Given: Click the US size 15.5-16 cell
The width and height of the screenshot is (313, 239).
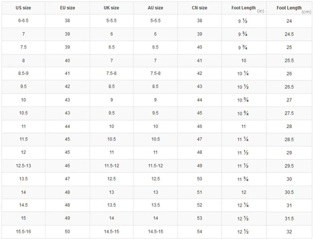Looking at the screenshot, I should point(23,232).
